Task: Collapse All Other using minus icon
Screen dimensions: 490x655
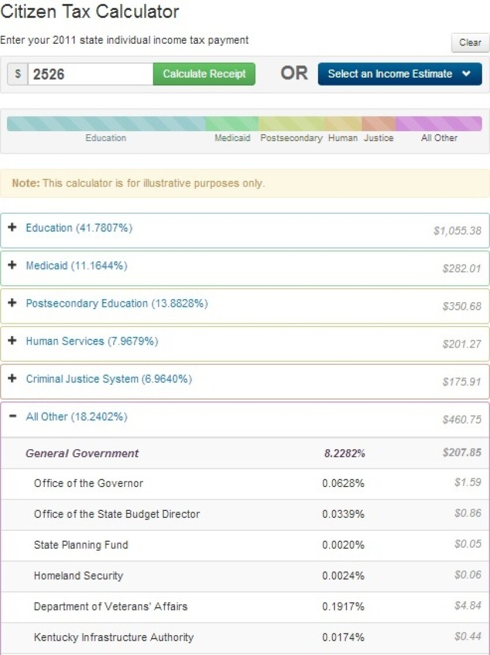Action: pyautogui.click(x=12, y=417)
